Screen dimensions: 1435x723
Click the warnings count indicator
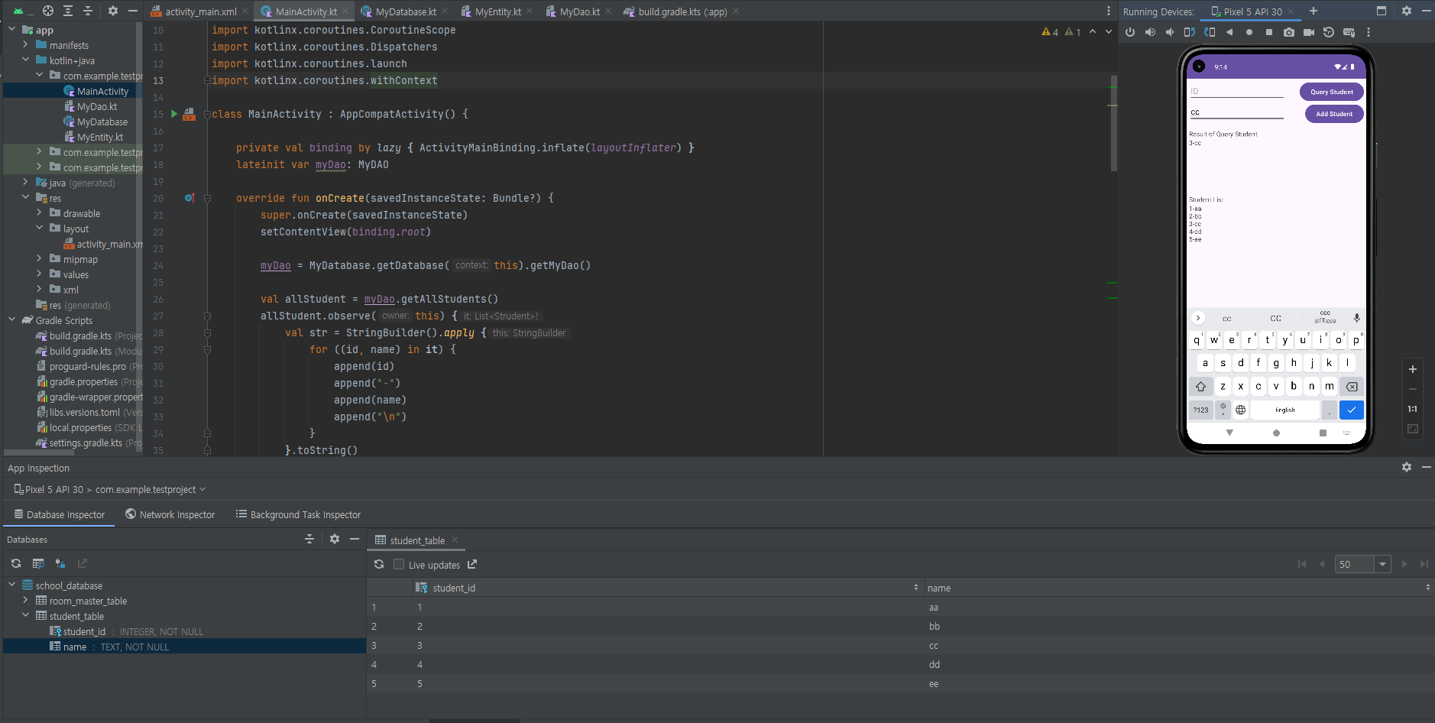(x=1051, y=31)
